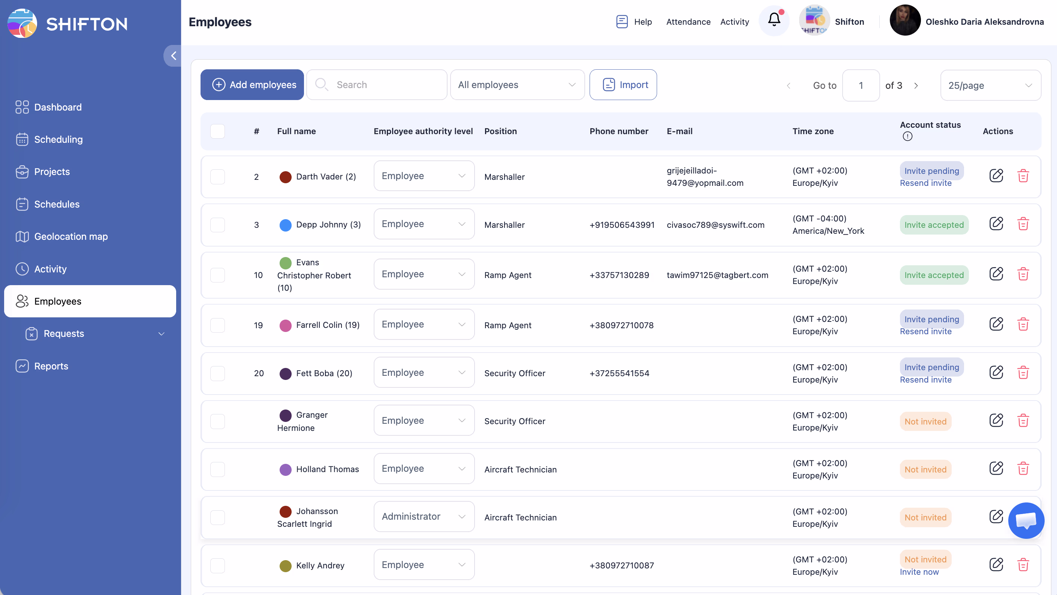Screen dimensions: 1057x595
Task: Click the Add employees button
Action: [x=252, y=85]
